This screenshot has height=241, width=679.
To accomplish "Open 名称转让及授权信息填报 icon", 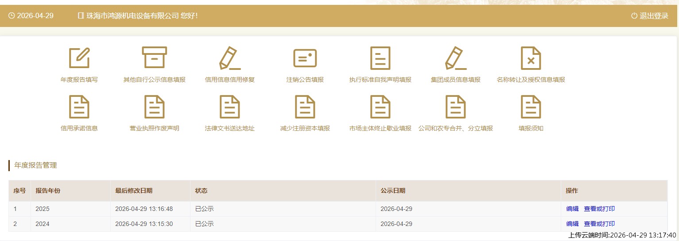I will pos(531,58).
